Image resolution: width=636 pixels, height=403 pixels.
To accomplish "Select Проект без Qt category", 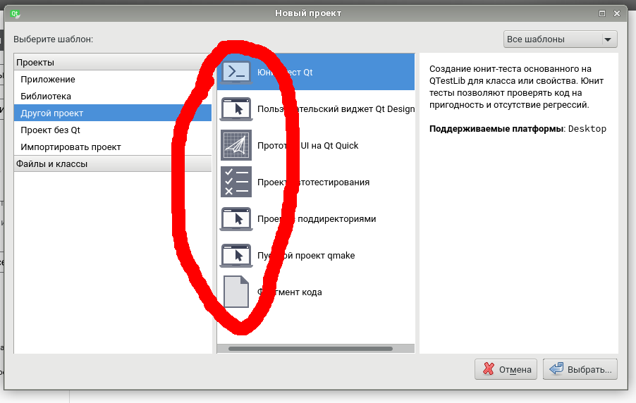I will coord(113,130).
